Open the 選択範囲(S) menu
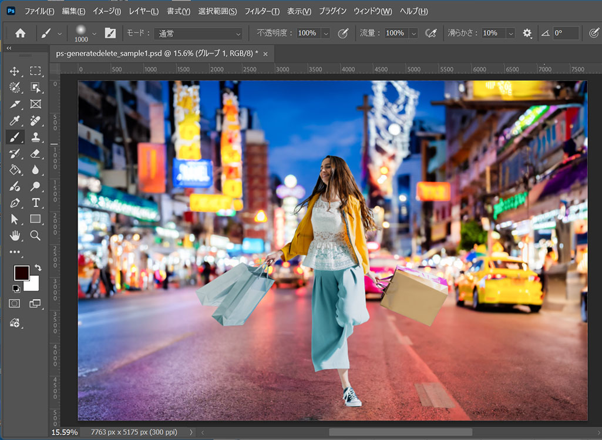Viewport: 602px width, 440px height. pos(217,11)
